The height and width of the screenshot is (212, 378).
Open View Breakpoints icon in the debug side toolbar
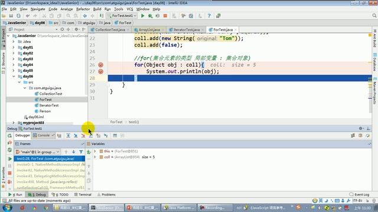tap(9, 182)
